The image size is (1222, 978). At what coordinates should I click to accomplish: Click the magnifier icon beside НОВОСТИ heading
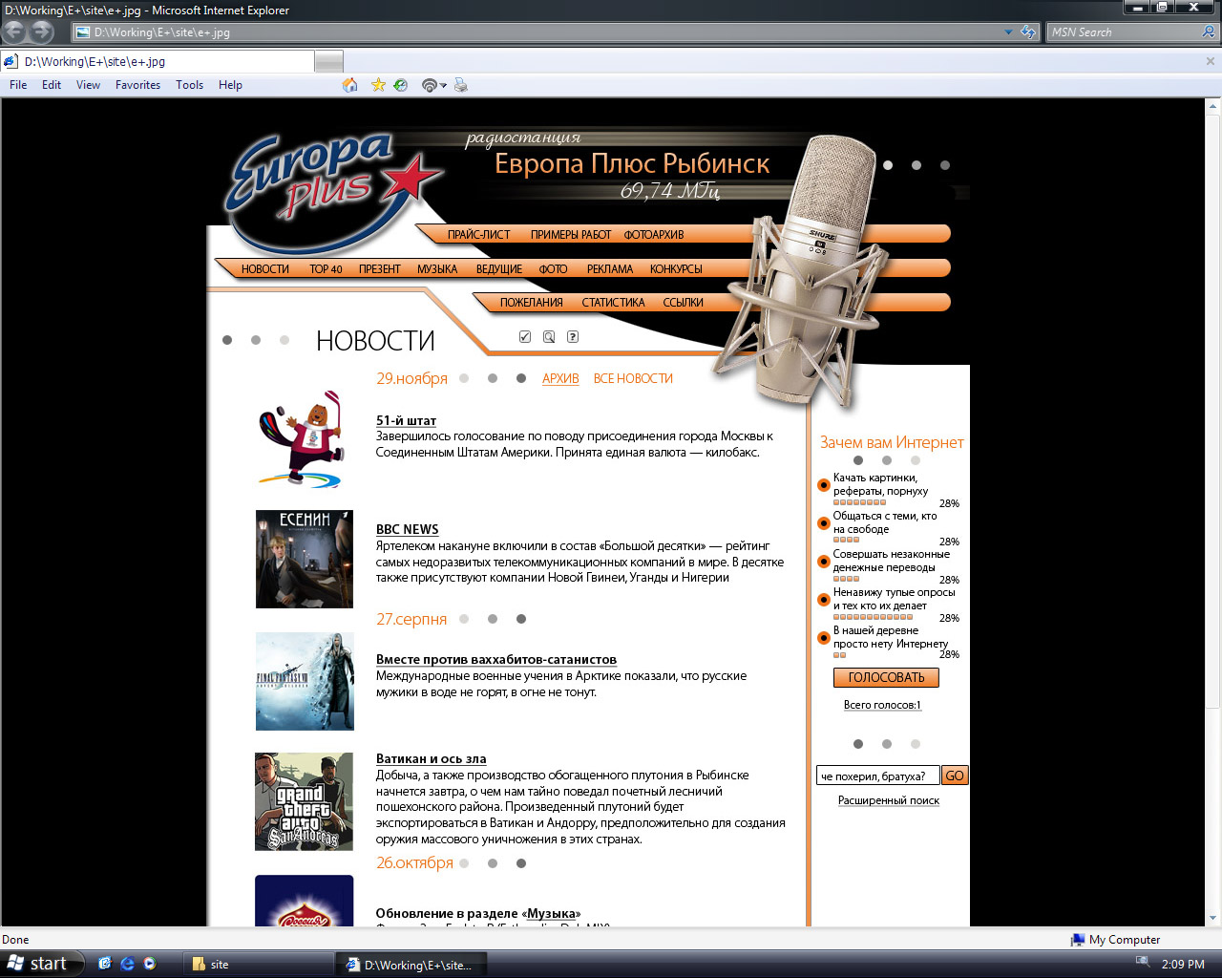coord(549,337)
